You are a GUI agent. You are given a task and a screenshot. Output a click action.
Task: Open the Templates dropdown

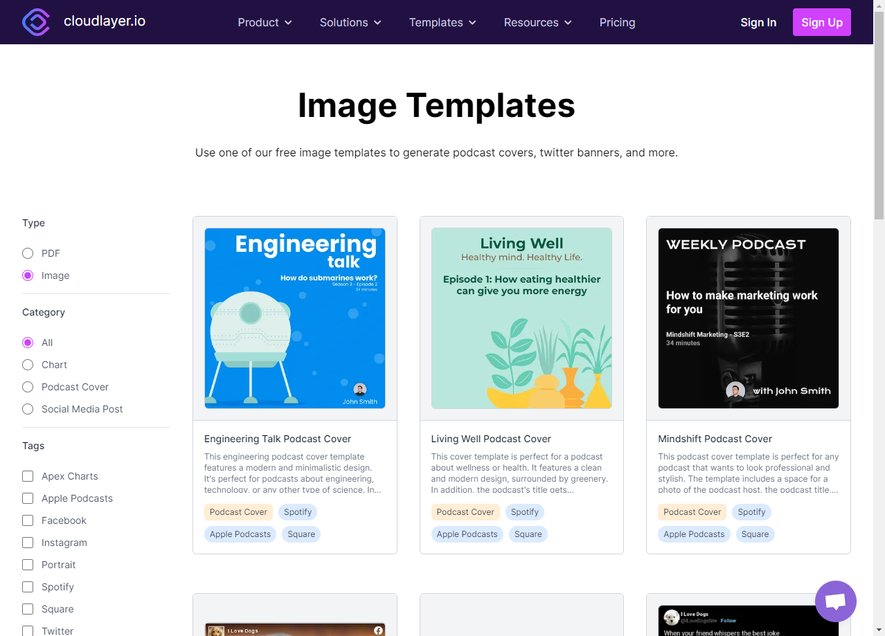(x=442, y=22)
